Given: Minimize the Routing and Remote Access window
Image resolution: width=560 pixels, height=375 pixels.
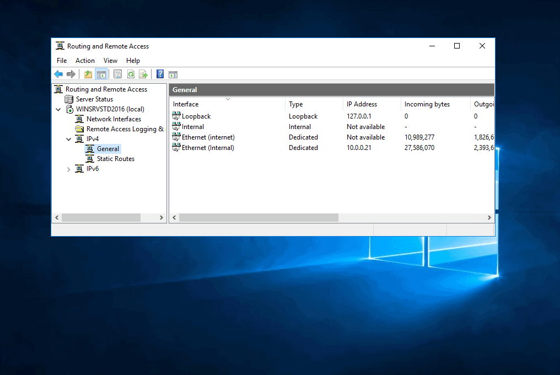Looking at the screenshot, I should (432, 46).
